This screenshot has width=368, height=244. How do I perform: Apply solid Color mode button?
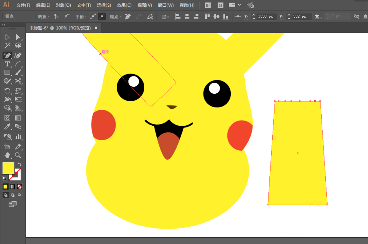click(6, 187)
